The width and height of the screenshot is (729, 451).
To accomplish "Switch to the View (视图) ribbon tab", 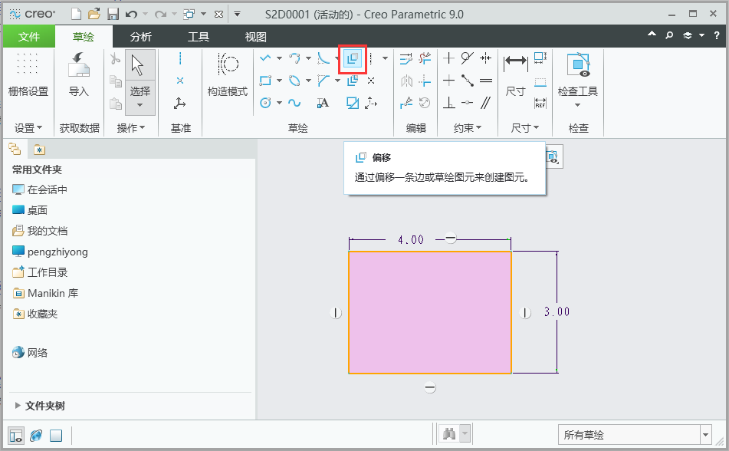I will [x=256, y=37].
